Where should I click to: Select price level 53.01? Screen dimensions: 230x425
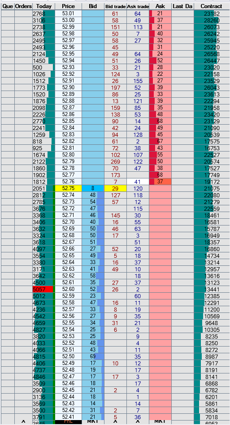tap(68, 13)
